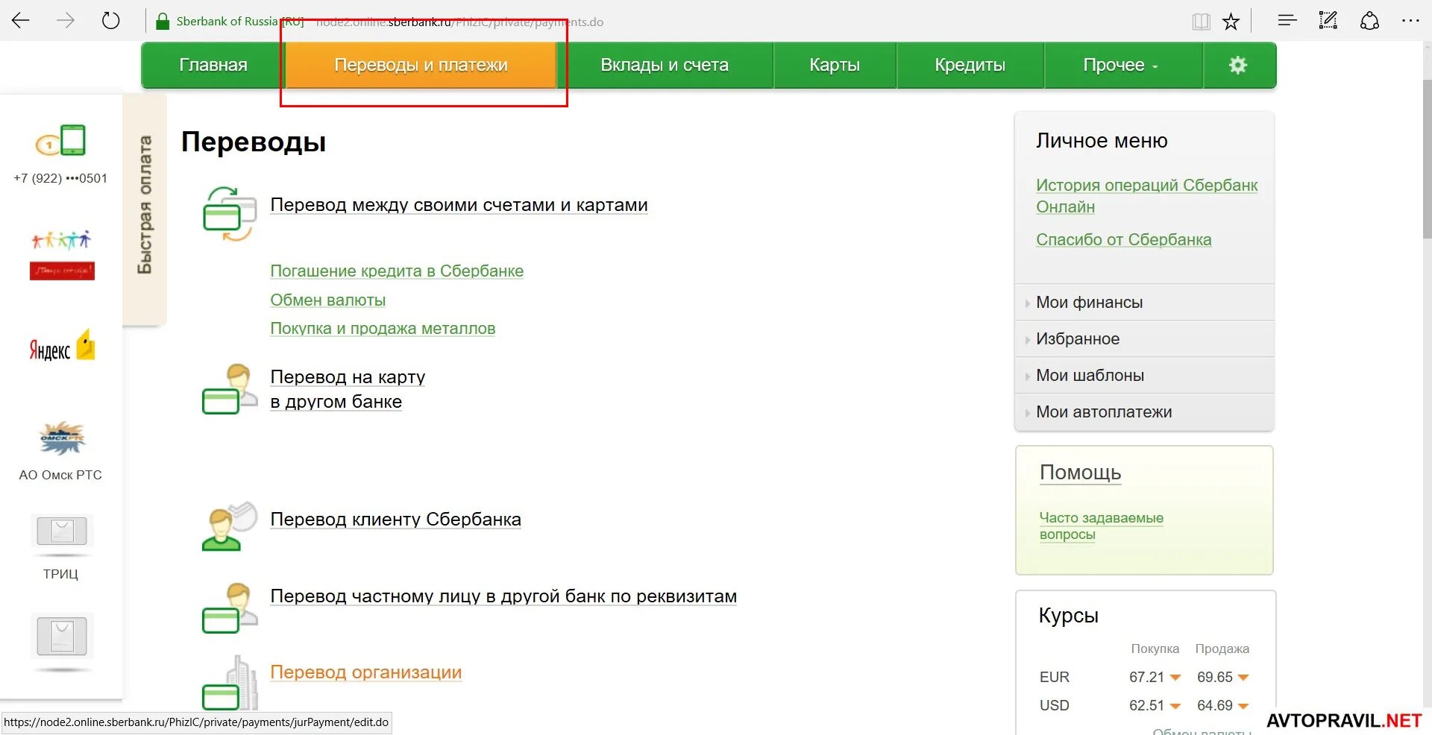The image size is (1432, 735).
Task: Open the Кредиты tab
Action: [x=970, y=65]
